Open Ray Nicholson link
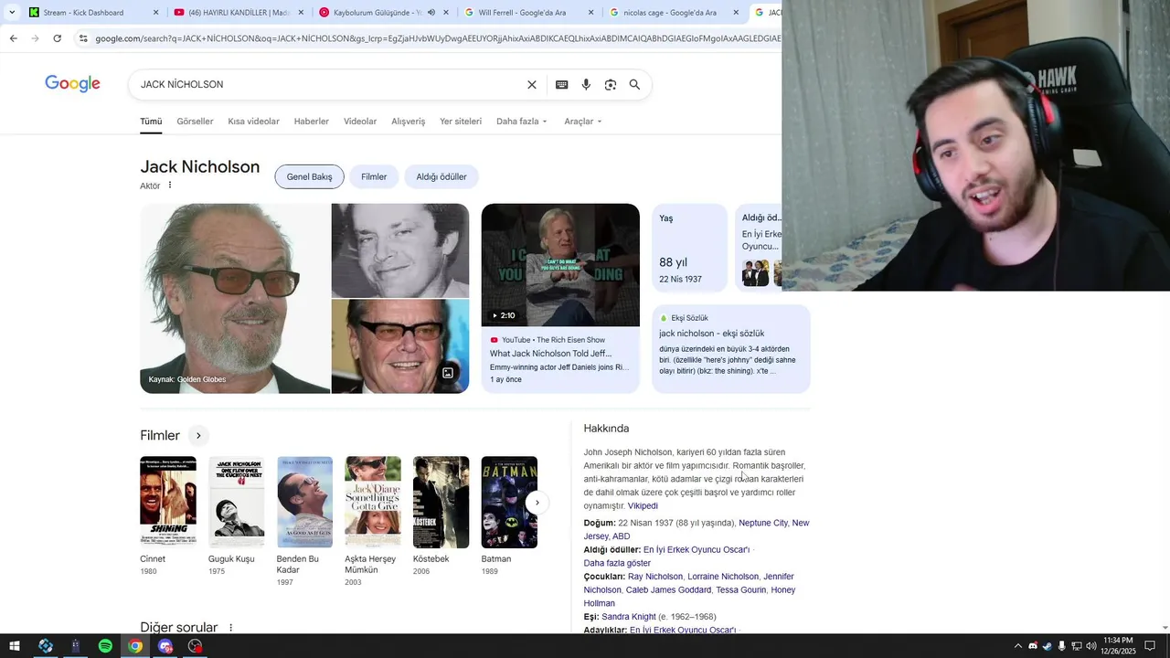The width and height of the screenshot is (1170, 658). click(x=655, y=577)
